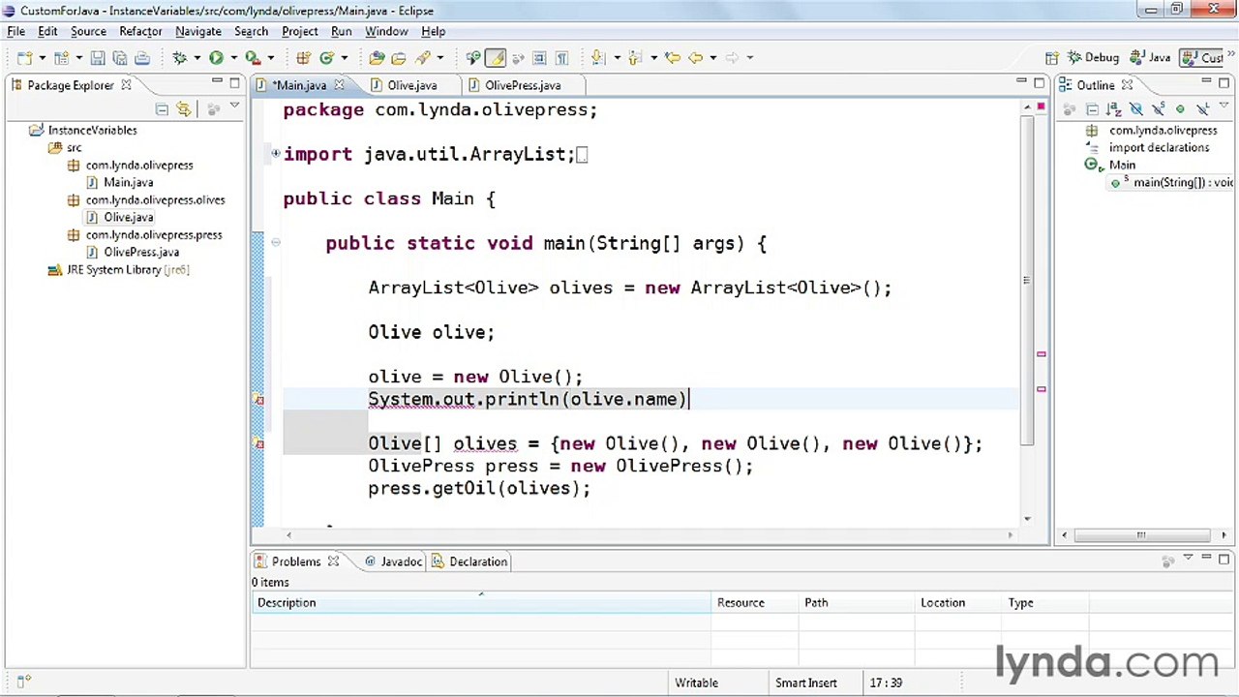Toggle Hide Non-Public Members in Outline
The height and width of the screenshot is (697, 1239).
(1180, 108)
